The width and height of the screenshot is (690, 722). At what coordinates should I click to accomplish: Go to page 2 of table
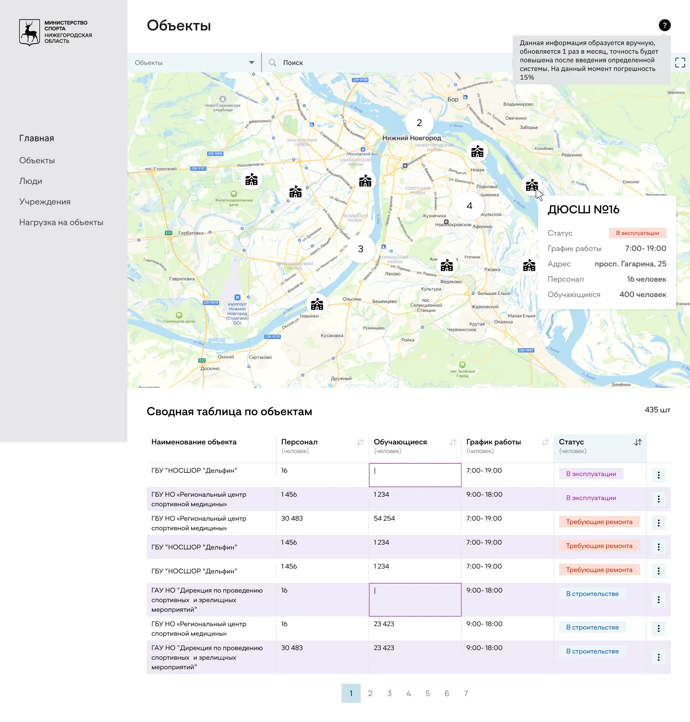[370, 693]
